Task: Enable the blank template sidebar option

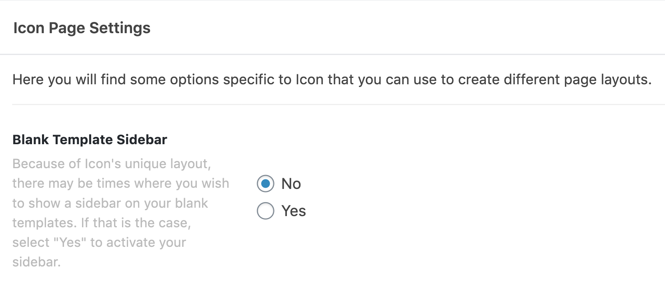Action: [265, 211]
